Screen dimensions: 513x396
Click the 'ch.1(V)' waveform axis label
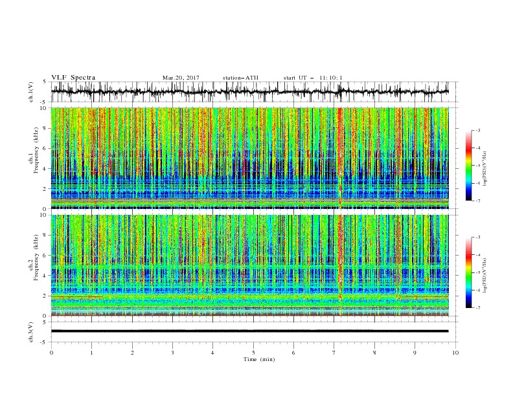coord(31,92)
